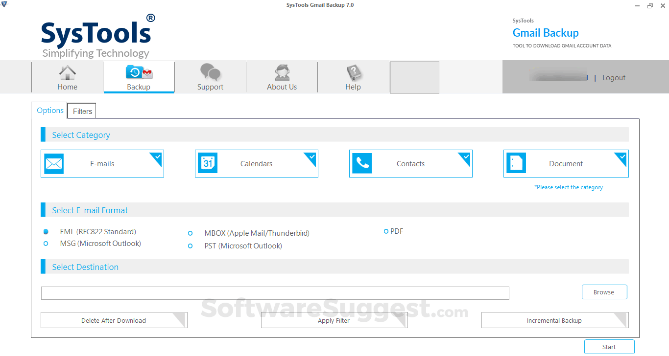Image resolution: width=669 pixels, height=356 pixels.
Task: Choose MBOX (Apple Mail/Thunderbird) format
Action: tap(190, 233)
